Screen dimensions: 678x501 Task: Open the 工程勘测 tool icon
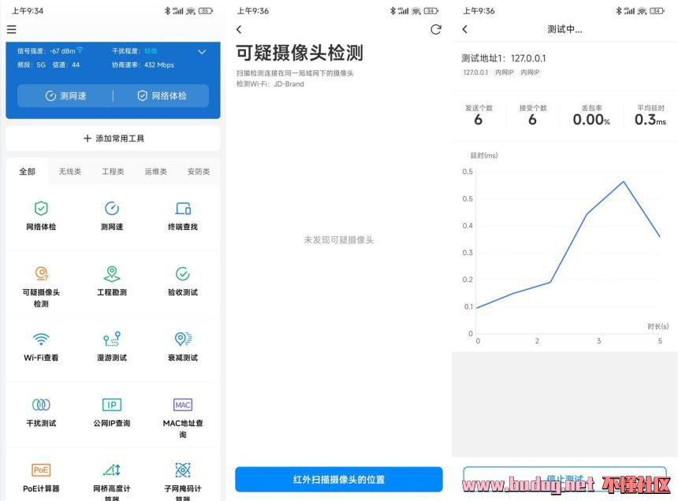click(x=112, y=274)
